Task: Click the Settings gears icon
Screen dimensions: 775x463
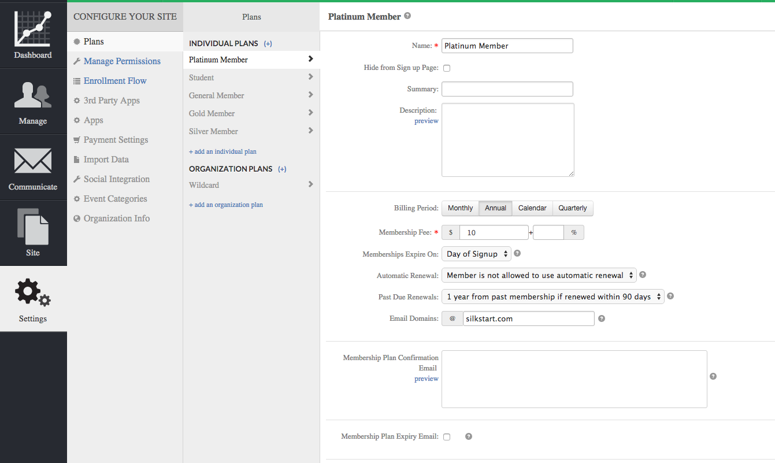Action: [33, 292]
